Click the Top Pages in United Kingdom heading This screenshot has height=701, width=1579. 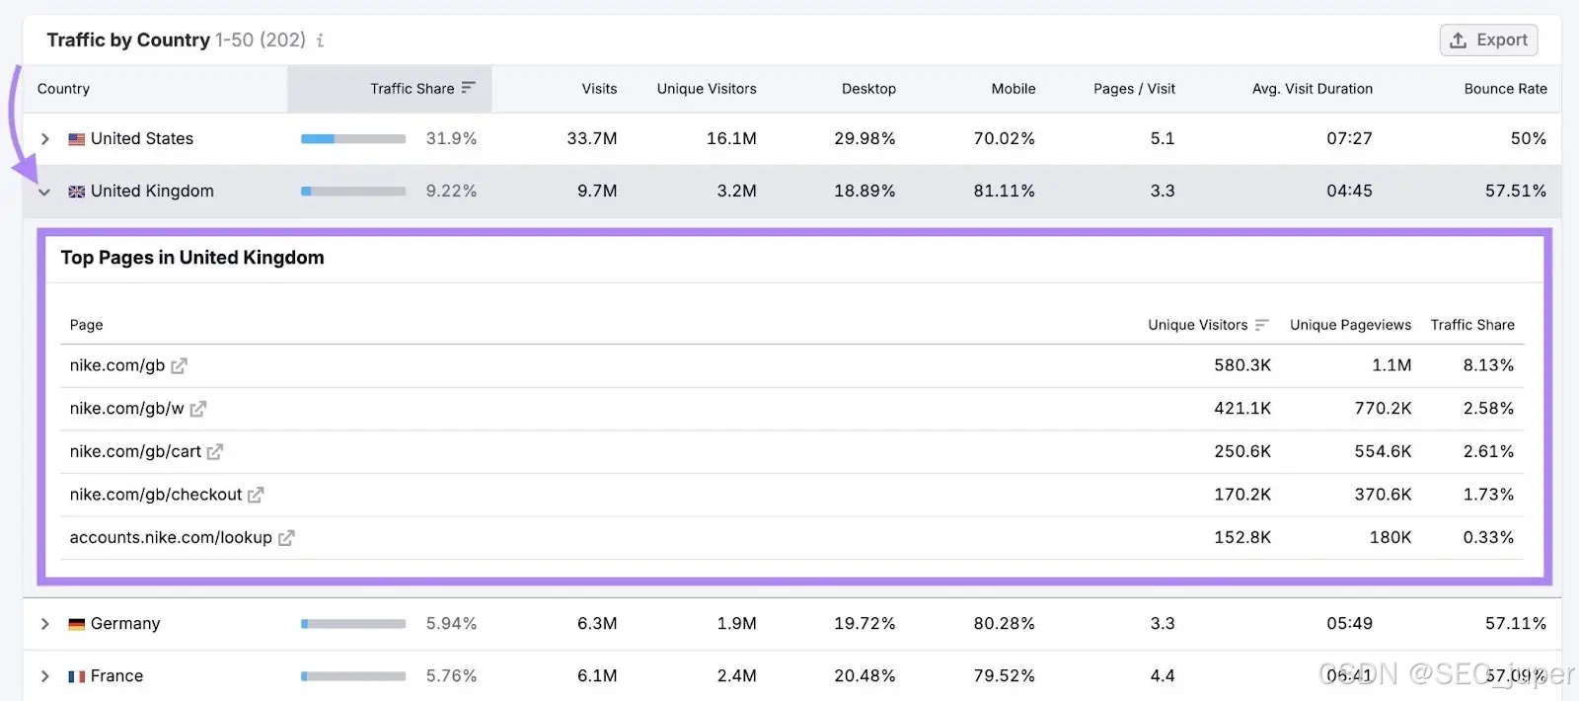[x=192, y=258]
